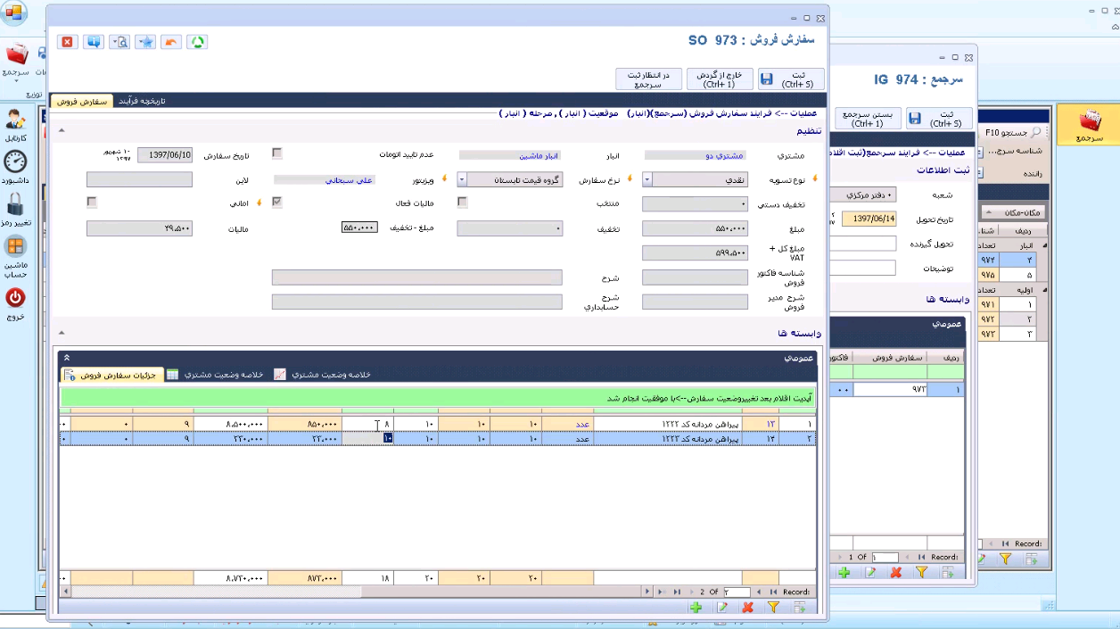Open the نوع تسویه dropdown

click(647, 179)
